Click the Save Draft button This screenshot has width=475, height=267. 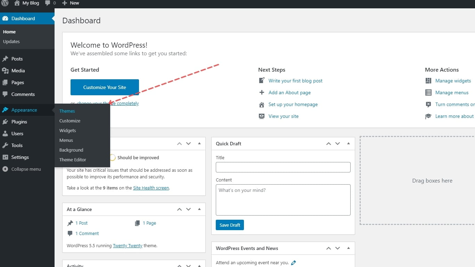pyautogui.click(x=230, y=225)
